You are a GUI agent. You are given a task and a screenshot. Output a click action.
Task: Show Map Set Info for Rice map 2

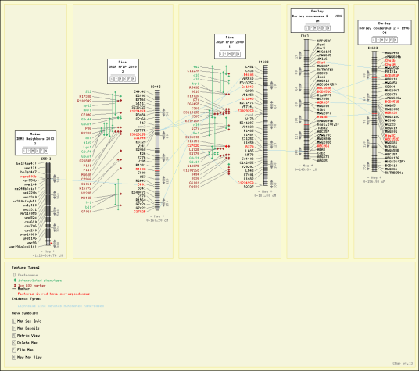pyautogui.click(x=112, y=79)
